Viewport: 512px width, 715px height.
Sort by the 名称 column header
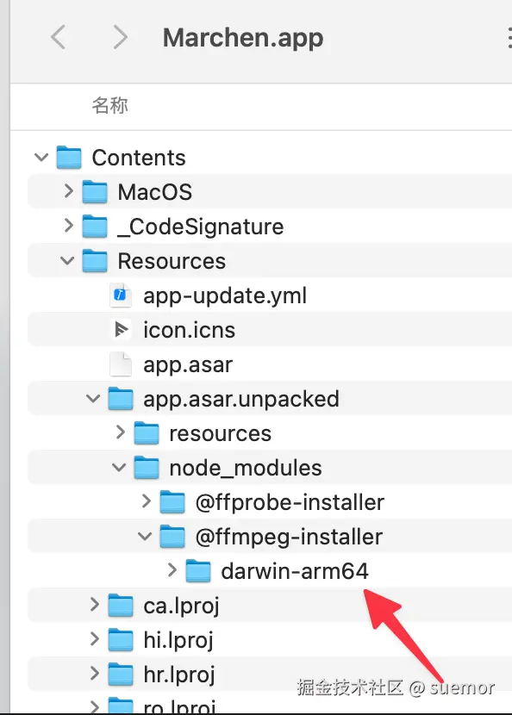coord(109,105)
